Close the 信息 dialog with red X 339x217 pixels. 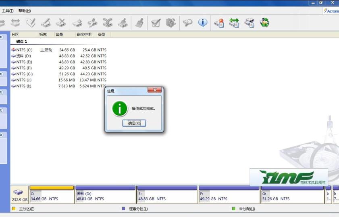[x=154, y=90]
